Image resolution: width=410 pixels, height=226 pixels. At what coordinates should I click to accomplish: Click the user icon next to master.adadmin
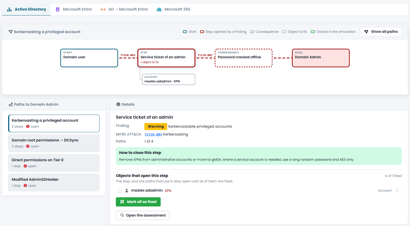[127, 191]
